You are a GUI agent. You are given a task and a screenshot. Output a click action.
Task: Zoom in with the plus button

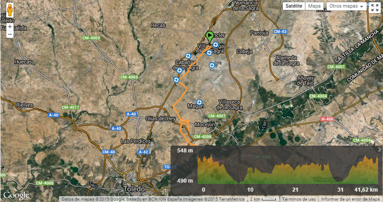[10, 27]
